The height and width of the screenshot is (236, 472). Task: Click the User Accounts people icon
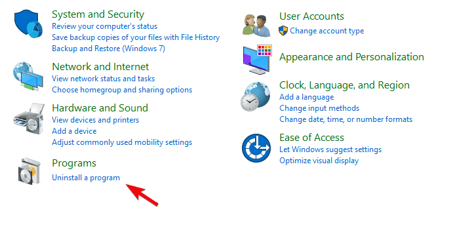click(x=256, y=26)
